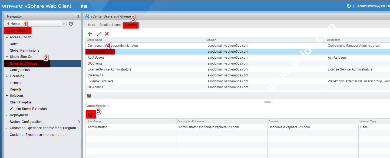Click the home menu icon in header

[84, 6]
